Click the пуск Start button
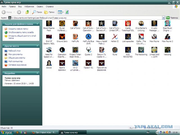Viewport: 180px width, 135px height. 7,132
